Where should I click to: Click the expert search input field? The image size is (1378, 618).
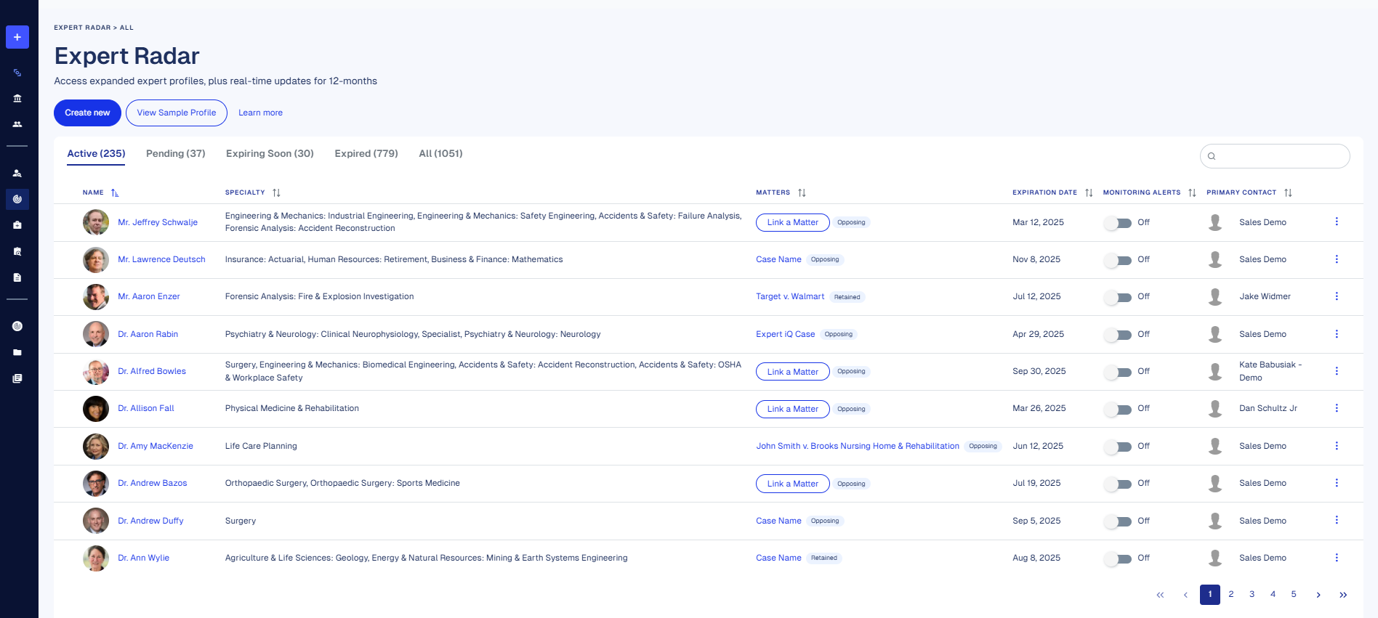pos(1279,156)
